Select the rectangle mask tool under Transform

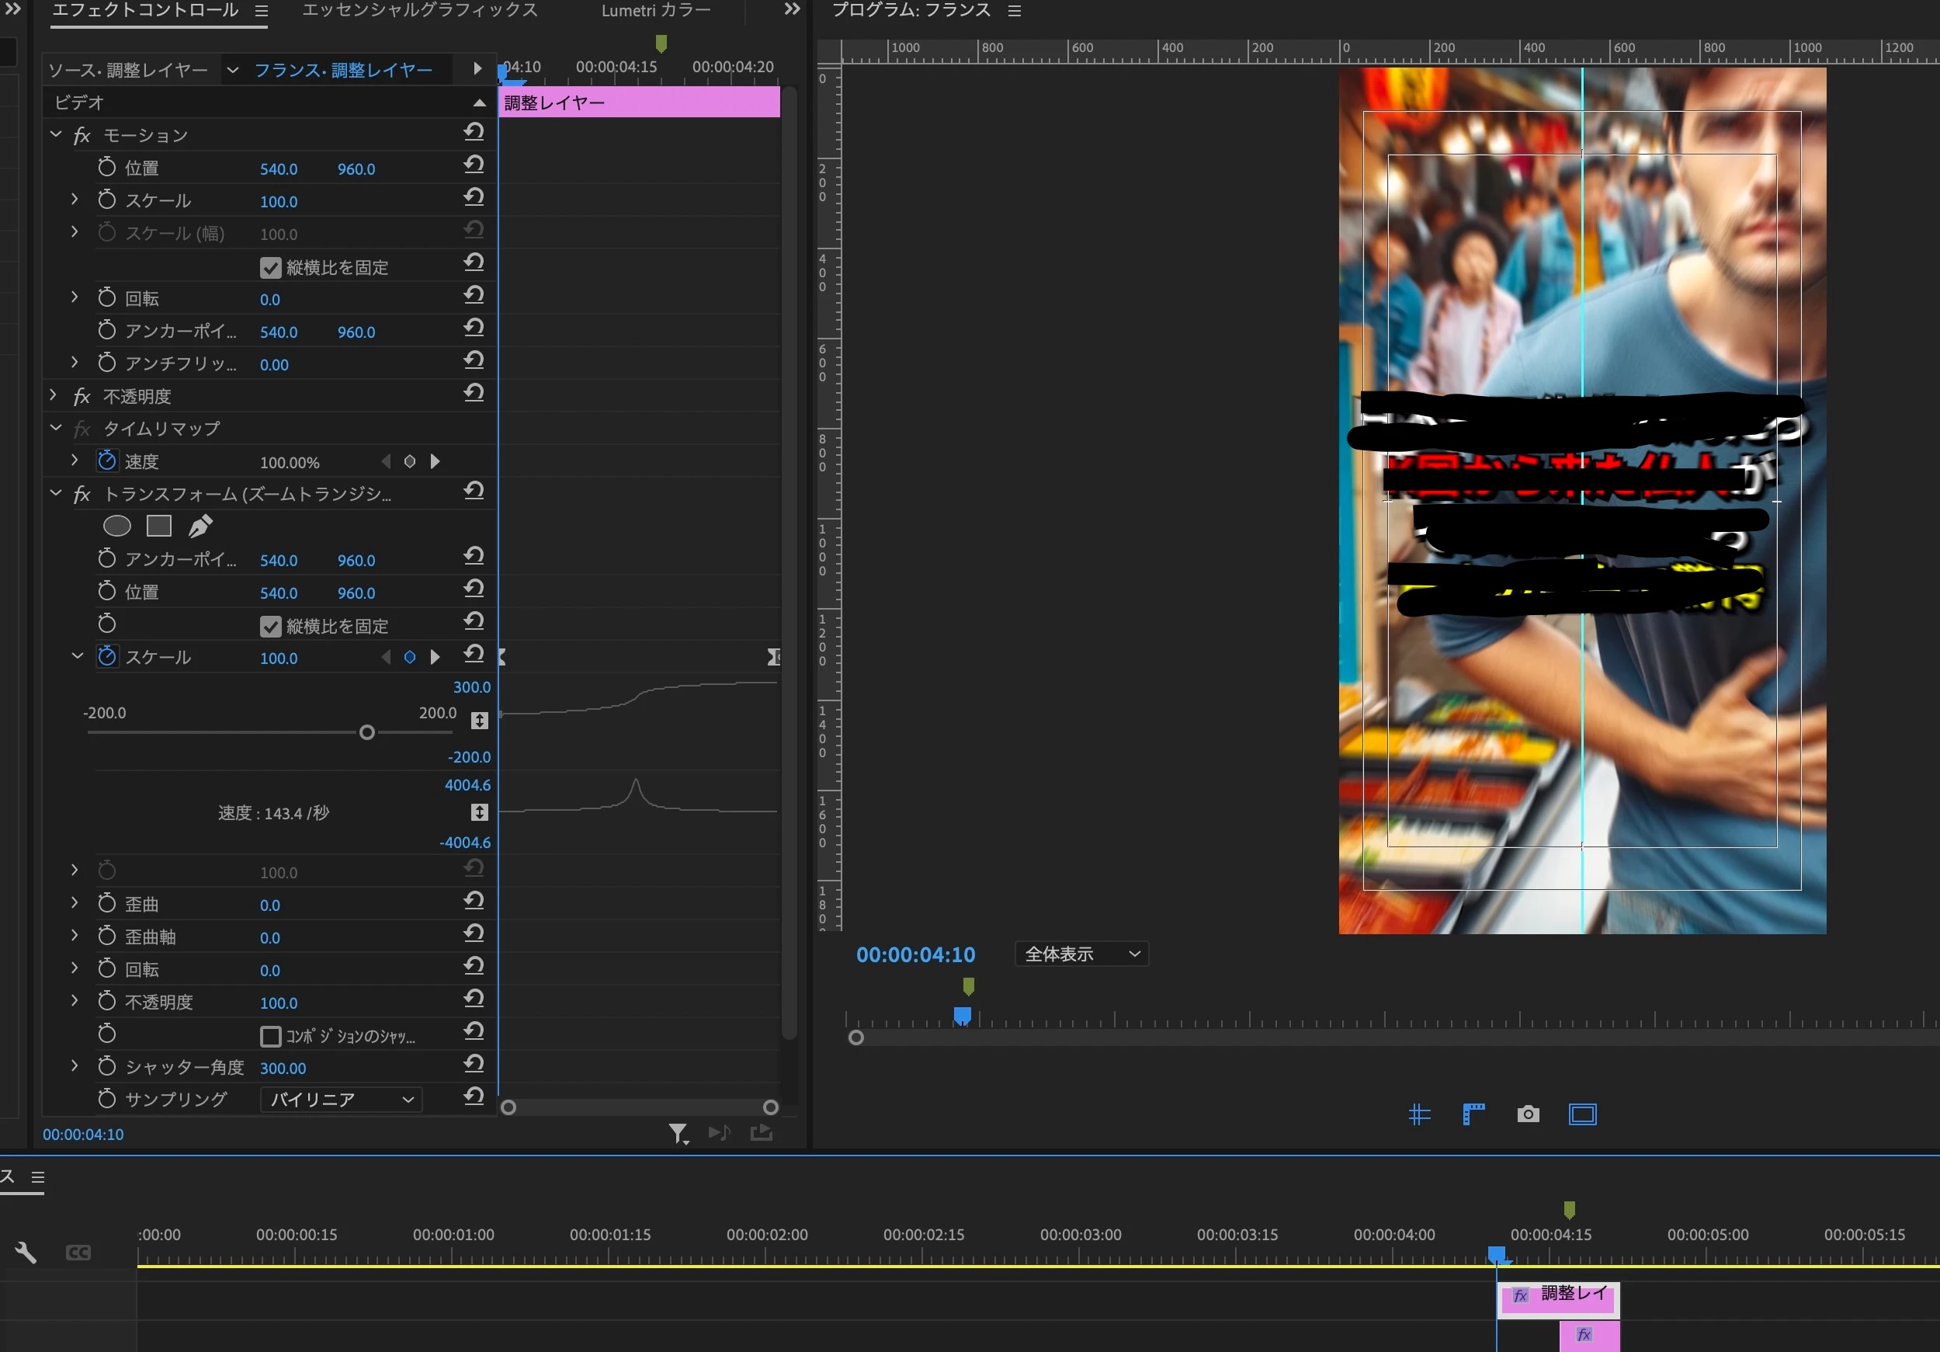(159, 527)
